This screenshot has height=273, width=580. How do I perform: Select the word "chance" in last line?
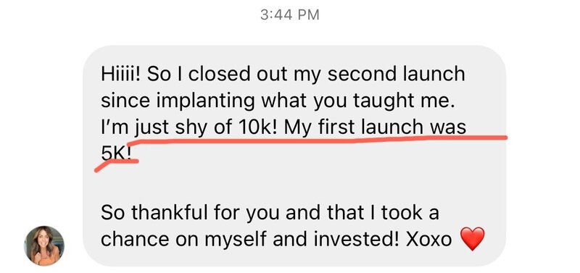coord(135,240)
